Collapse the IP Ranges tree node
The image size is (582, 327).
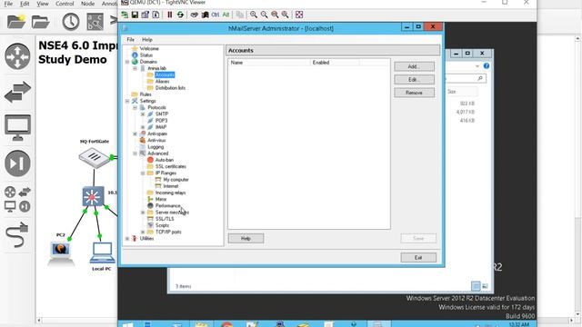click(x=143, y=173)
